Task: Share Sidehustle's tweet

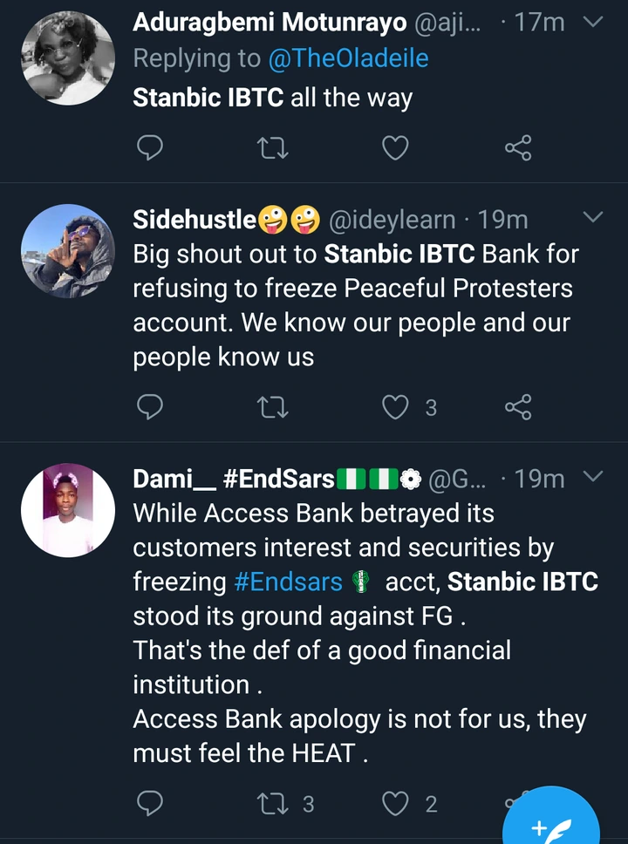Action: tap(518, 406)
